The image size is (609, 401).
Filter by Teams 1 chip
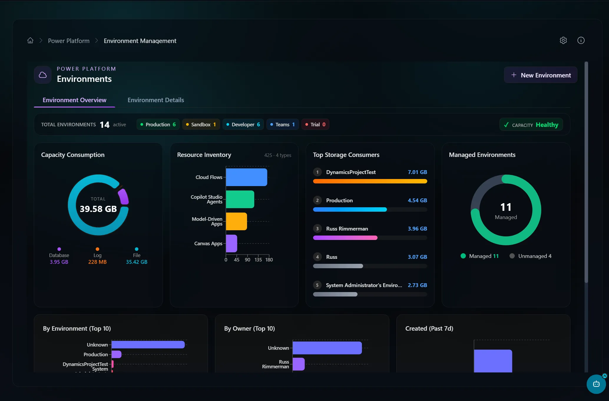283,125
